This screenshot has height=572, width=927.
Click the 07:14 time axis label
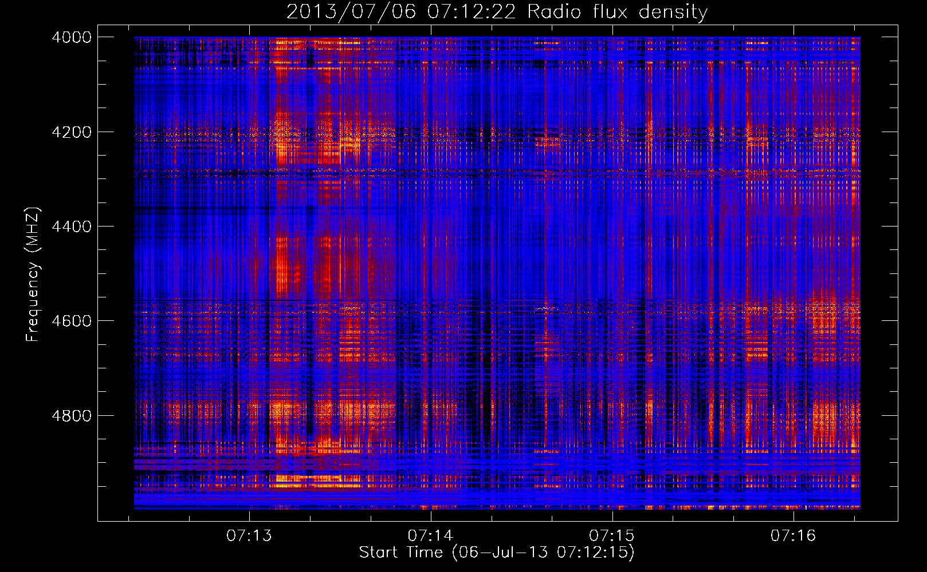[430, 536]
